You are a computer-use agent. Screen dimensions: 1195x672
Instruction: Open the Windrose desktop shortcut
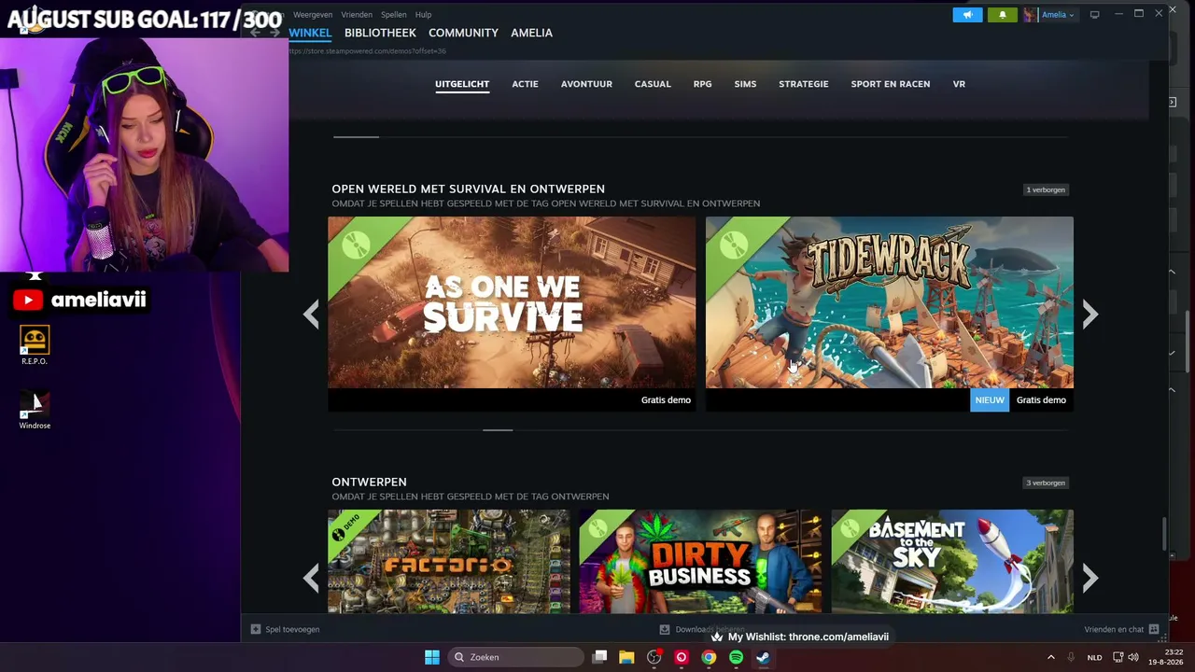pyautogui.click(x=35, y=410)
